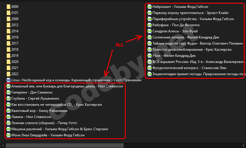Open the 2017 folder icon
The height and width of the screenshot is (148, 246).
[8, 43]
